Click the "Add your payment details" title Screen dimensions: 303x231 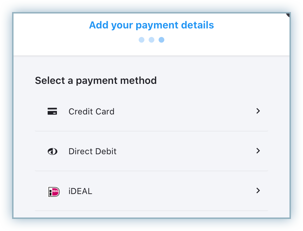click(x=151, y=25)
